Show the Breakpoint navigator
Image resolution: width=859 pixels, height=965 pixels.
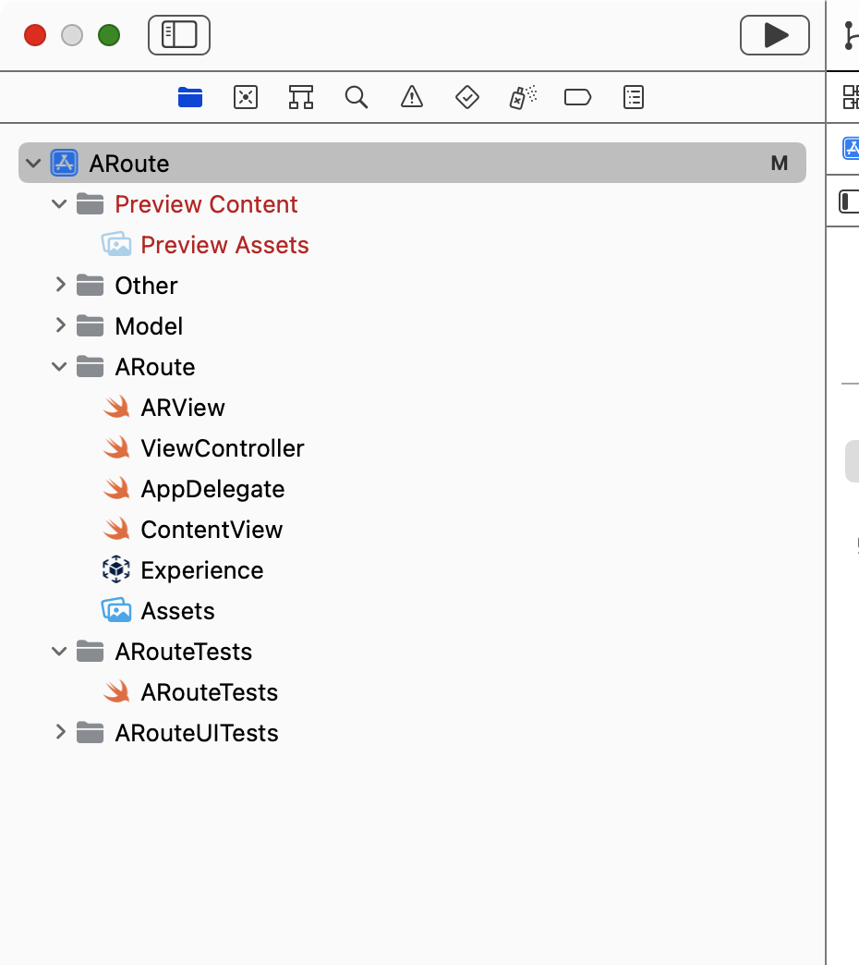[577, 97]
